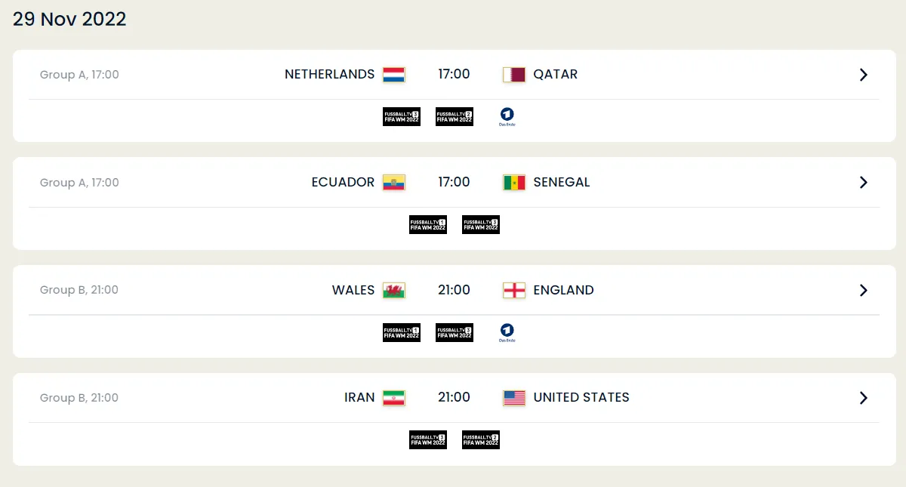
Task: Click the Netherlands flag icon
Action: pyautogui.click(x=393, y=74)
